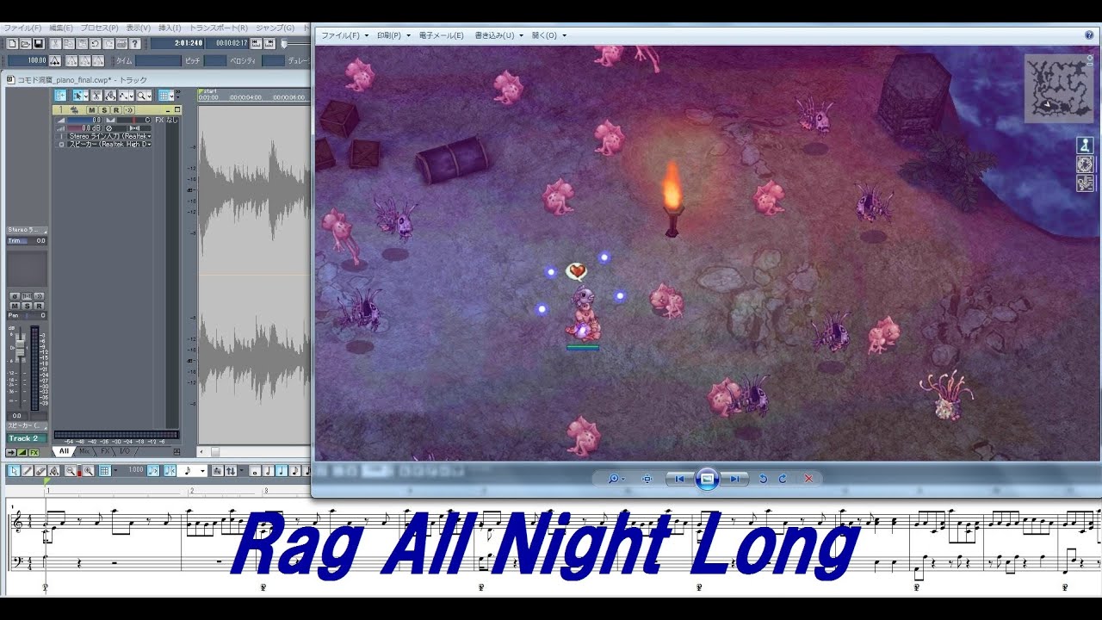The width and height of the screenshot is (1102, 620).
Task: Click the 電子メール(E) button in viewer
Action: pyautogui.click(x=441, y=35)
